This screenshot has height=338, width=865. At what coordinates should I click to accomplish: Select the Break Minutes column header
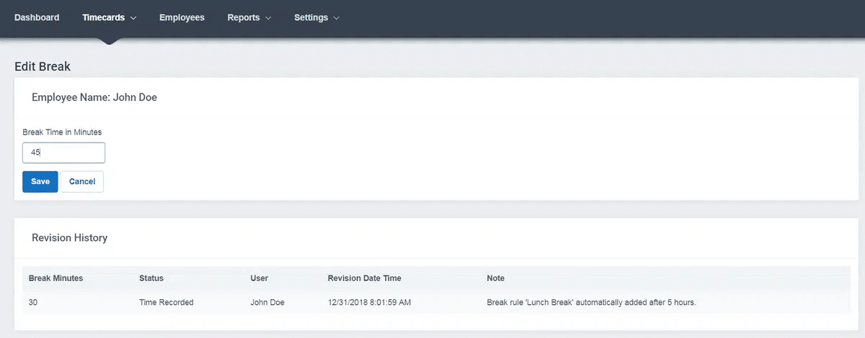pyautogui.click(x=56, y=278)
